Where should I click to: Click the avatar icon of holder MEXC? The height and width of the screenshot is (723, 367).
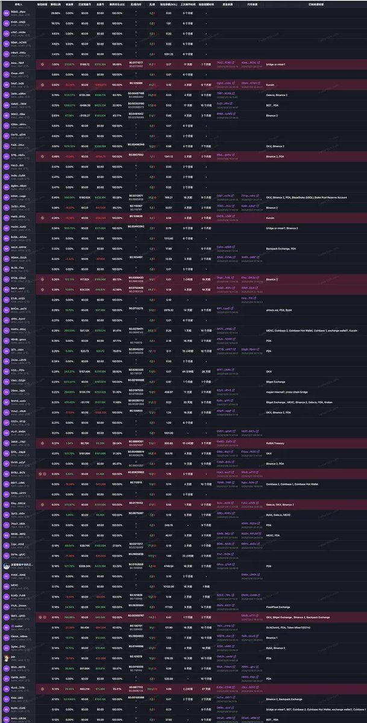(x=7, y=585)
